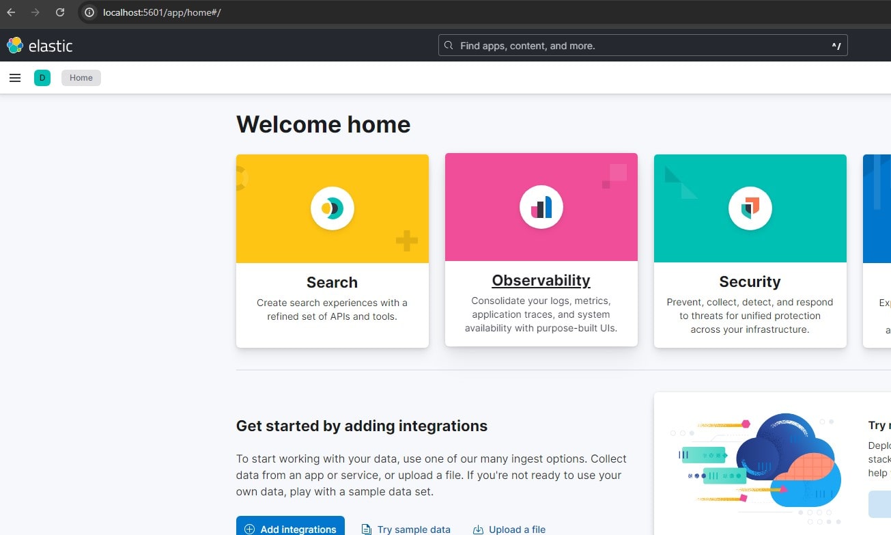891x535 pixels.
Task: Reload the page with the refresh icon
Action: (x=60, y=12)
